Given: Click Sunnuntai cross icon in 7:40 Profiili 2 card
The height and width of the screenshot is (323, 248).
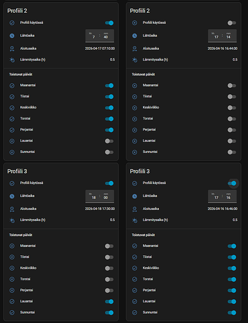Looking at the screenshot, I should click(x=12, y=152).
